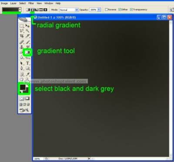
Task: Select the Dodge tool
Action: point(27,57)
